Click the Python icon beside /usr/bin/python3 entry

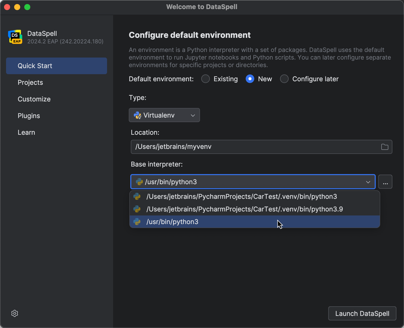[x=138, y=222]
